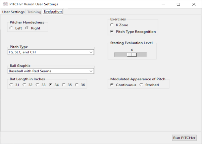Expand the Ball Graphic dropdown

(x=51, y=71)
